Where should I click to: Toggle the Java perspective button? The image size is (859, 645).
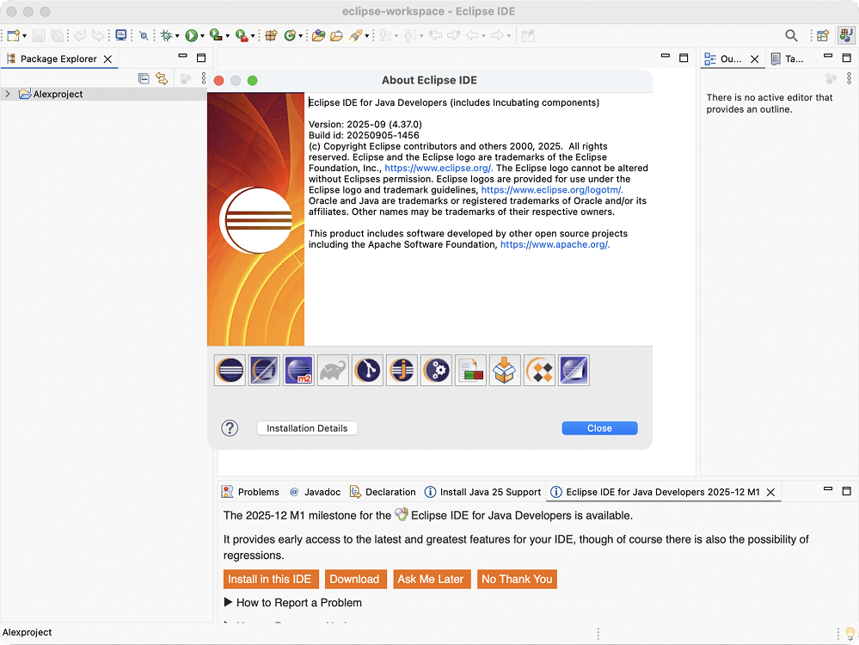[844, 35]
